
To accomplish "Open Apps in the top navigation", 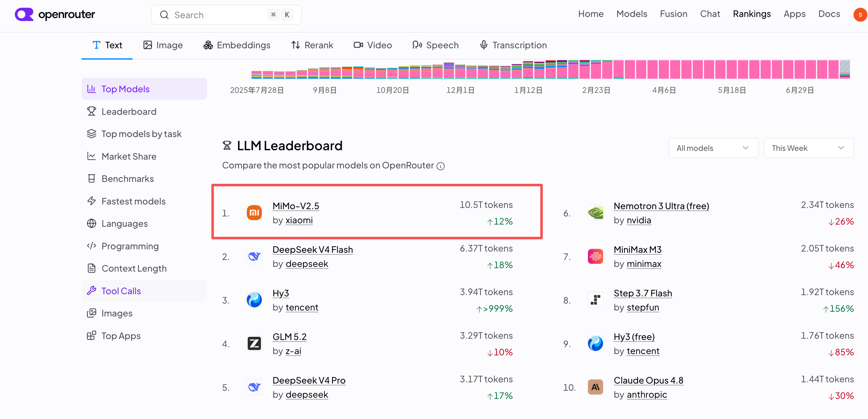I will (x=794, y=14).
